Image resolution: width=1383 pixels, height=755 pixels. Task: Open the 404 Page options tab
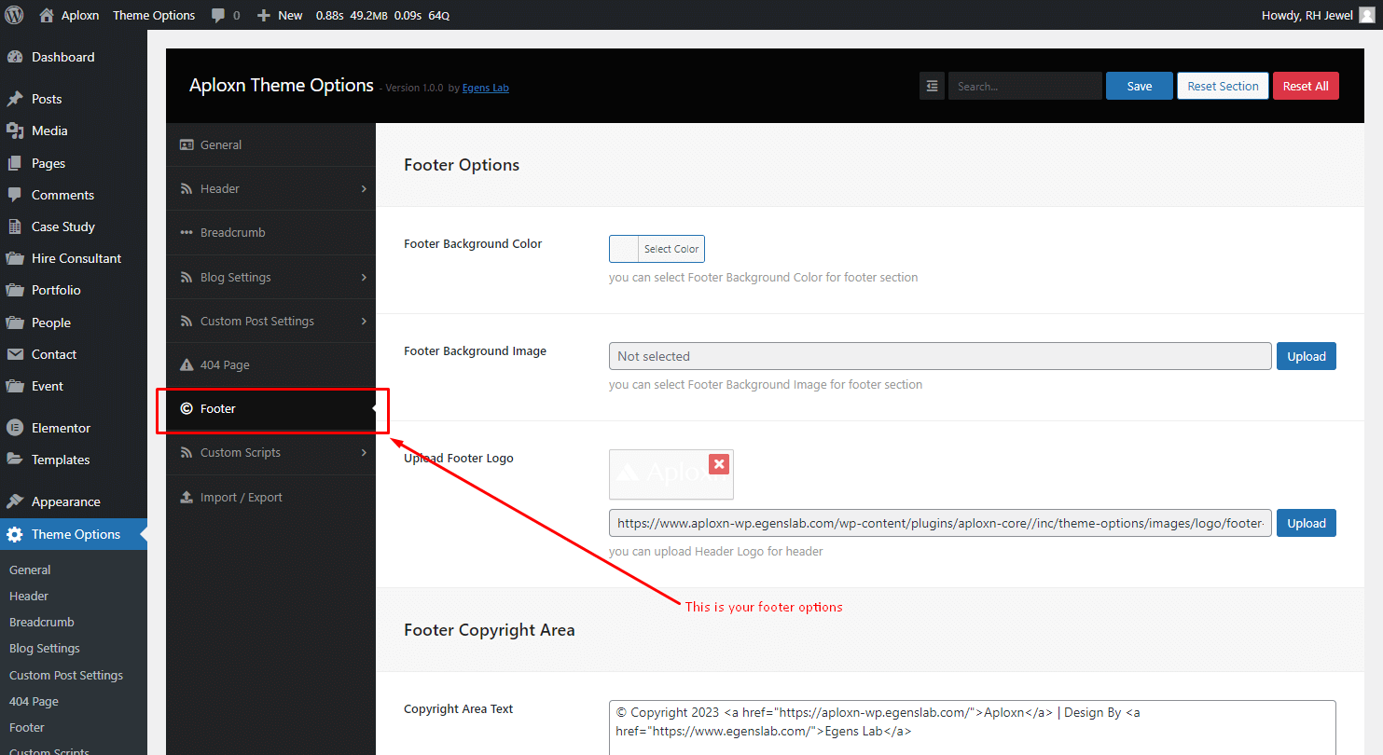[270, 364]
